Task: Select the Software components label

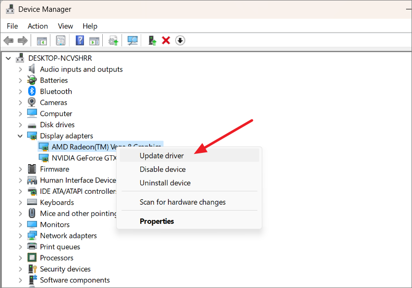Action: tap(75, 280)
